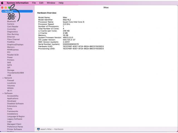Image resolution: width=178 pixels, height=133 pixels.
Task: Select FireWire in the sidebar
Action: (11, 42)
